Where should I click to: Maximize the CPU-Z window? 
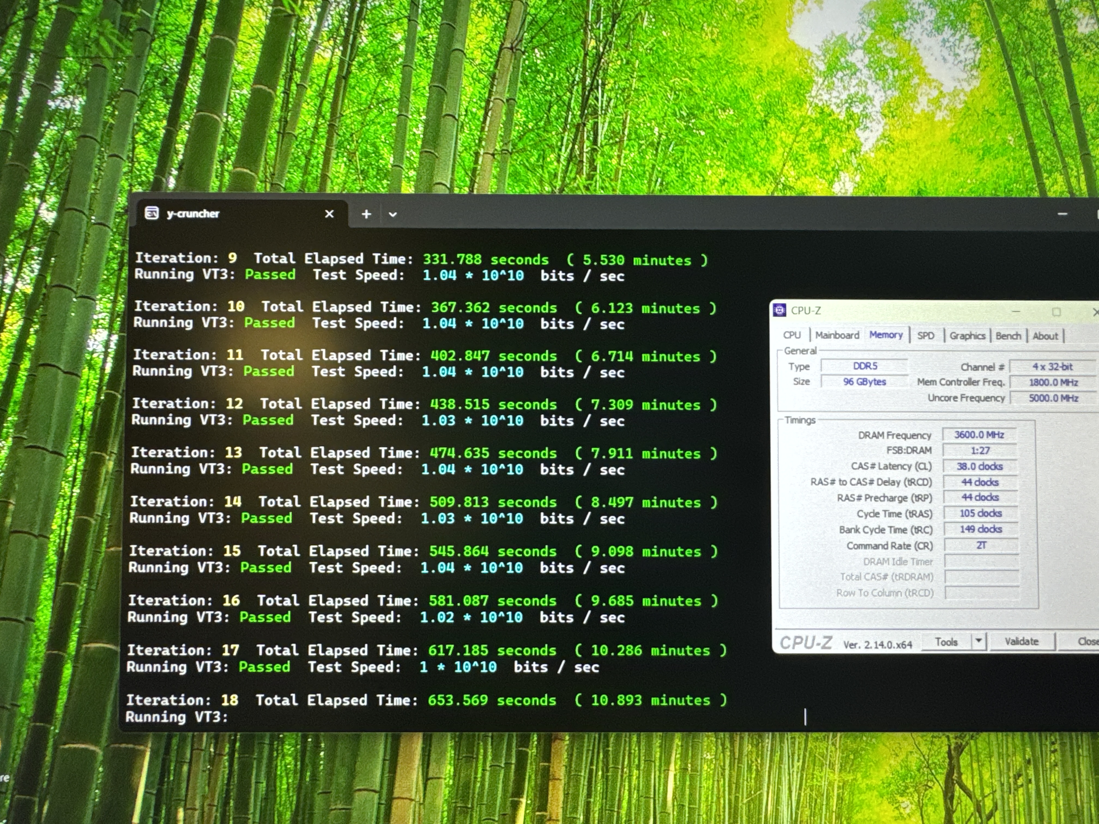pos(1056,311)
